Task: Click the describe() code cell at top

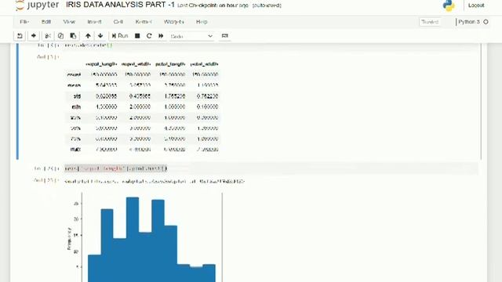Action: coord(271,45)
